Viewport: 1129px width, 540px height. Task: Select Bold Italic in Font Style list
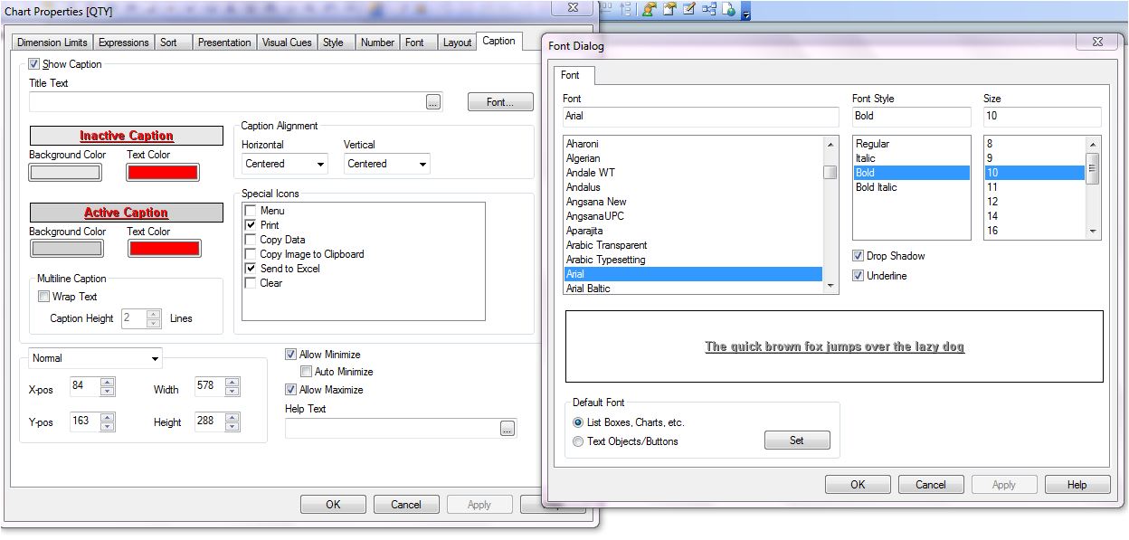pyautogui.click(x=912, y=187)
